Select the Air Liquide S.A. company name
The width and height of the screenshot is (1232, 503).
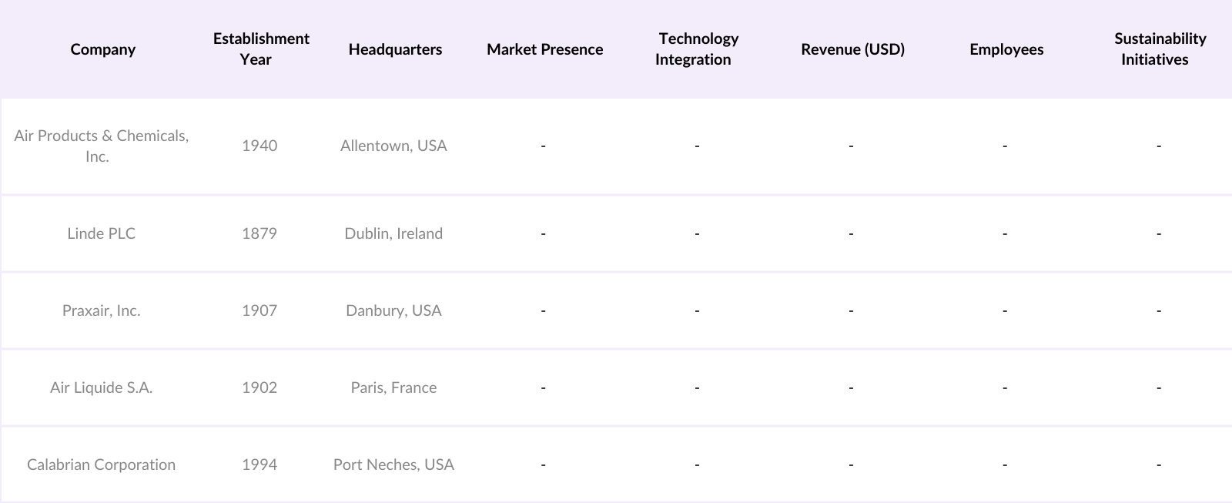pyautogui.click(x=101, y=387)
